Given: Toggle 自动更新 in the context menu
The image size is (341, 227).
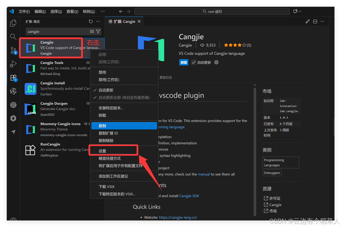Looking at the screenshot, I should coord(124,90).
